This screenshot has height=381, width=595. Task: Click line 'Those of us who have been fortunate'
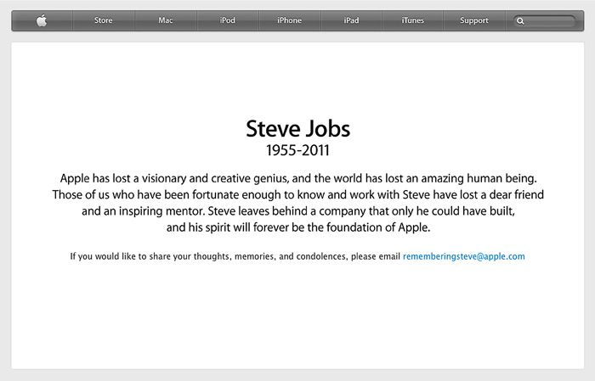297,194
